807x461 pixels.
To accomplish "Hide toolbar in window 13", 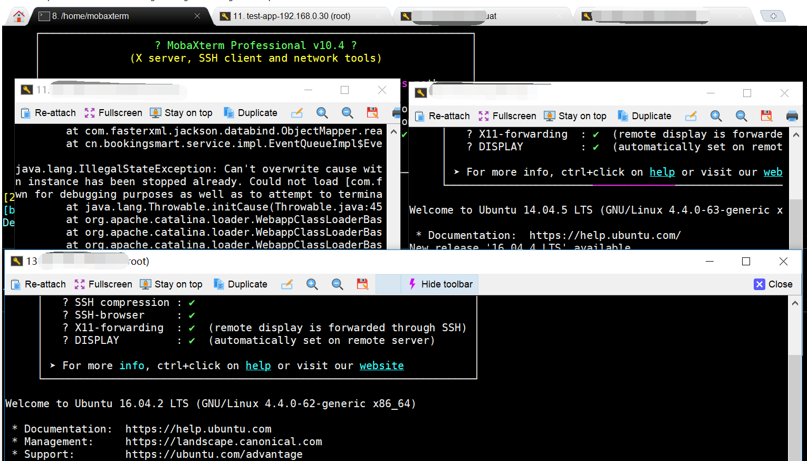I will (x=440, y=284).
